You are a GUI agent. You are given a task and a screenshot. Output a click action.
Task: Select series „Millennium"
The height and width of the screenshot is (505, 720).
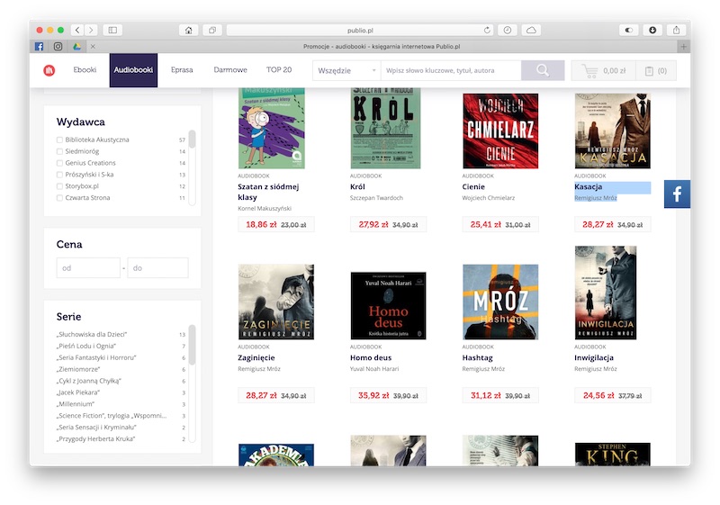(76, 404)
